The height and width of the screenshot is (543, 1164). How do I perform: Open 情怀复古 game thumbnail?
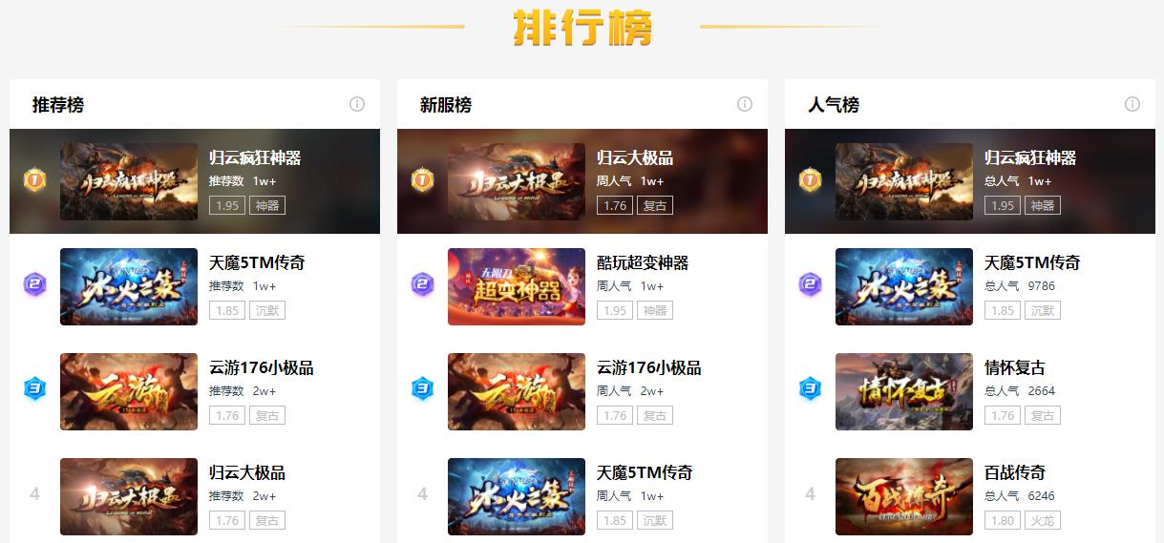[904, 391]
